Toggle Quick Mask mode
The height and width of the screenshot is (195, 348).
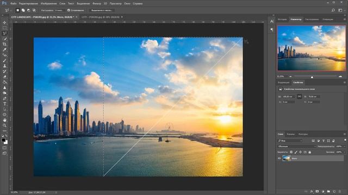point(4,148)
